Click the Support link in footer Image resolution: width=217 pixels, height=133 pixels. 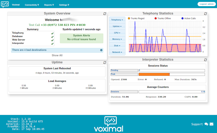pyautogui.click(x=197, y=124)
